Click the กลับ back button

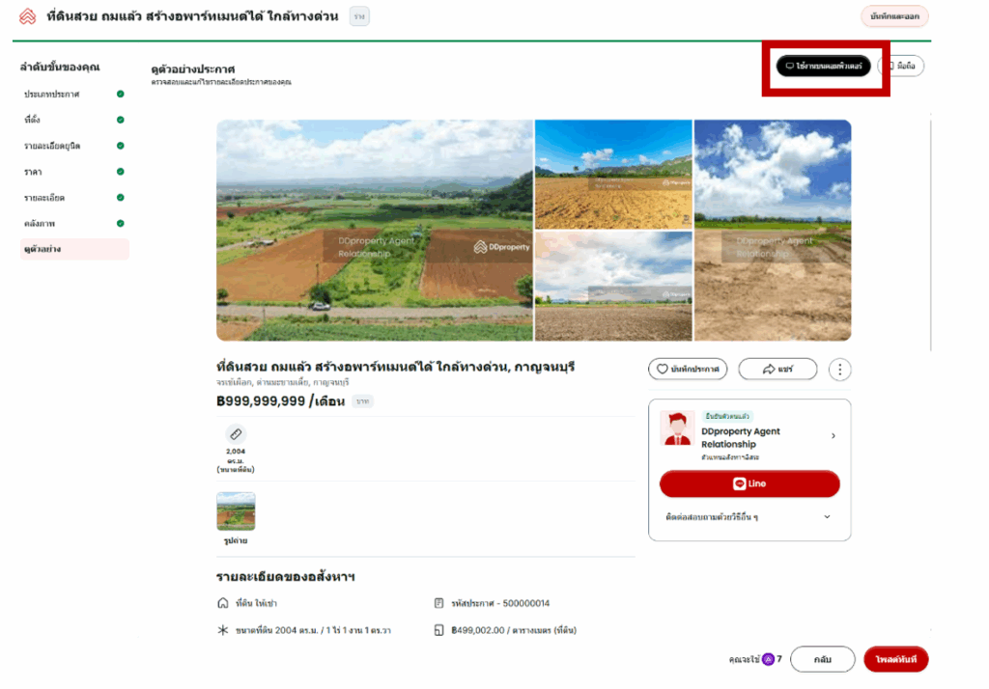(x=822, y=659)
